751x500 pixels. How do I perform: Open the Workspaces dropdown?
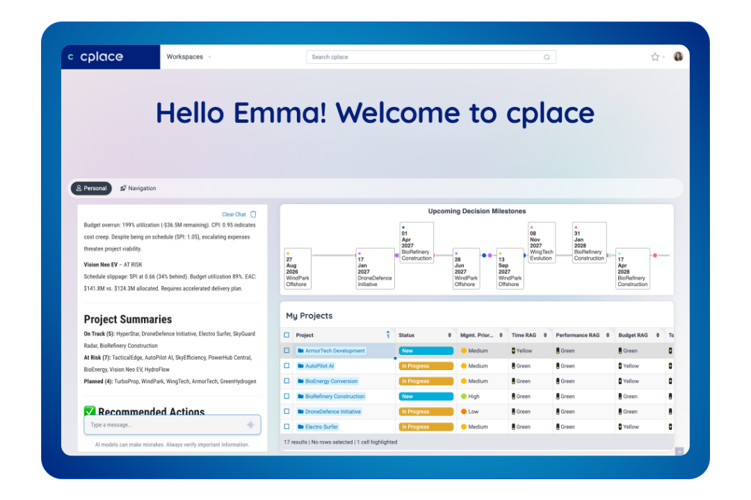[188, 57]
